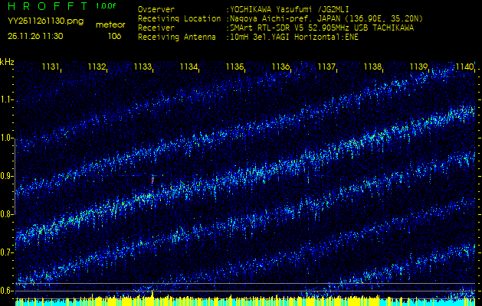482x306 pixels.
Task: Click the 1.1 kHz frequency label
Action: point(7,99)
